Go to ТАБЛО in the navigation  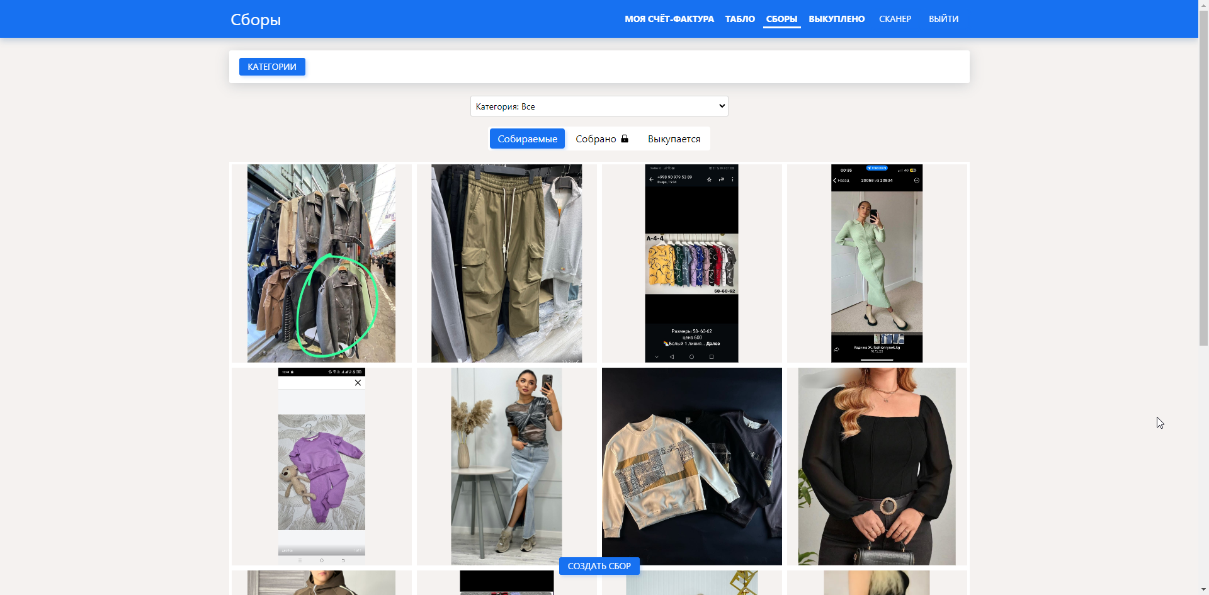coord(740,19)
